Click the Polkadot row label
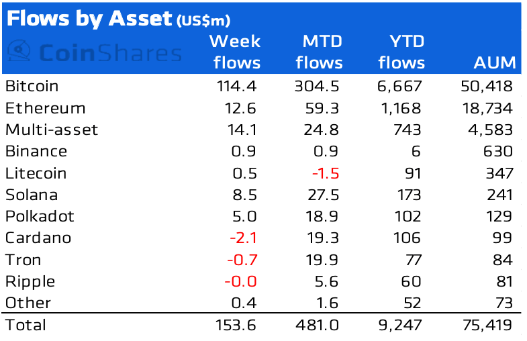 click(x=39, y=216)
